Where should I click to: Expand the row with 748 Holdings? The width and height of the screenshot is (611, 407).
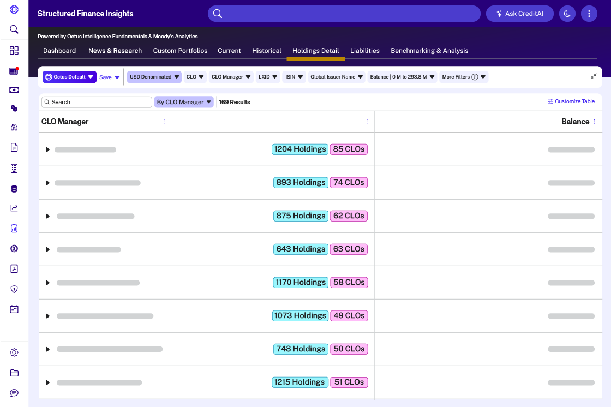pos(47,349)
